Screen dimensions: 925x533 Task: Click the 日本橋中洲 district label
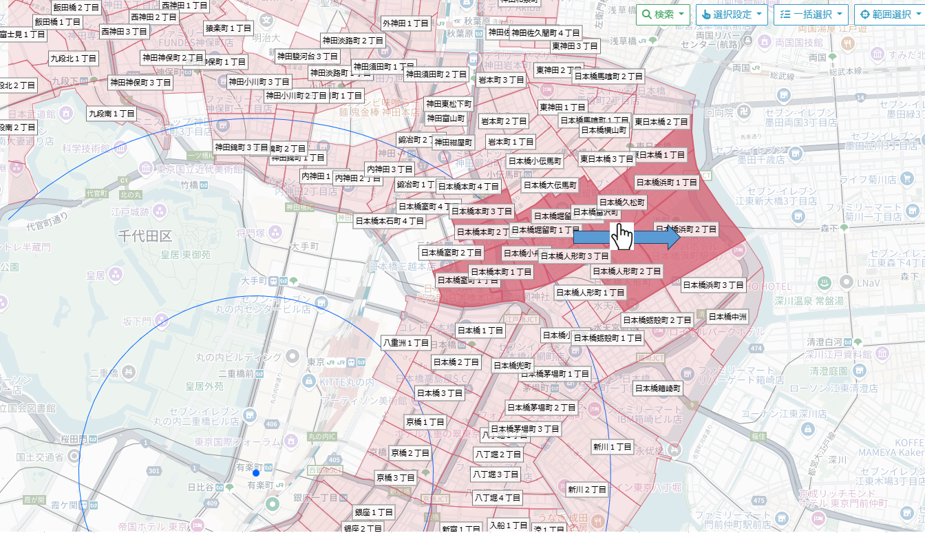[727, 317]
